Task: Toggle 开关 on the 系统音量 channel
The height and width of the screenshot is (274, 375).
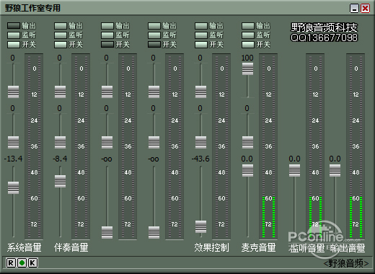Action: pyautogui.click(x=14, y=45)
